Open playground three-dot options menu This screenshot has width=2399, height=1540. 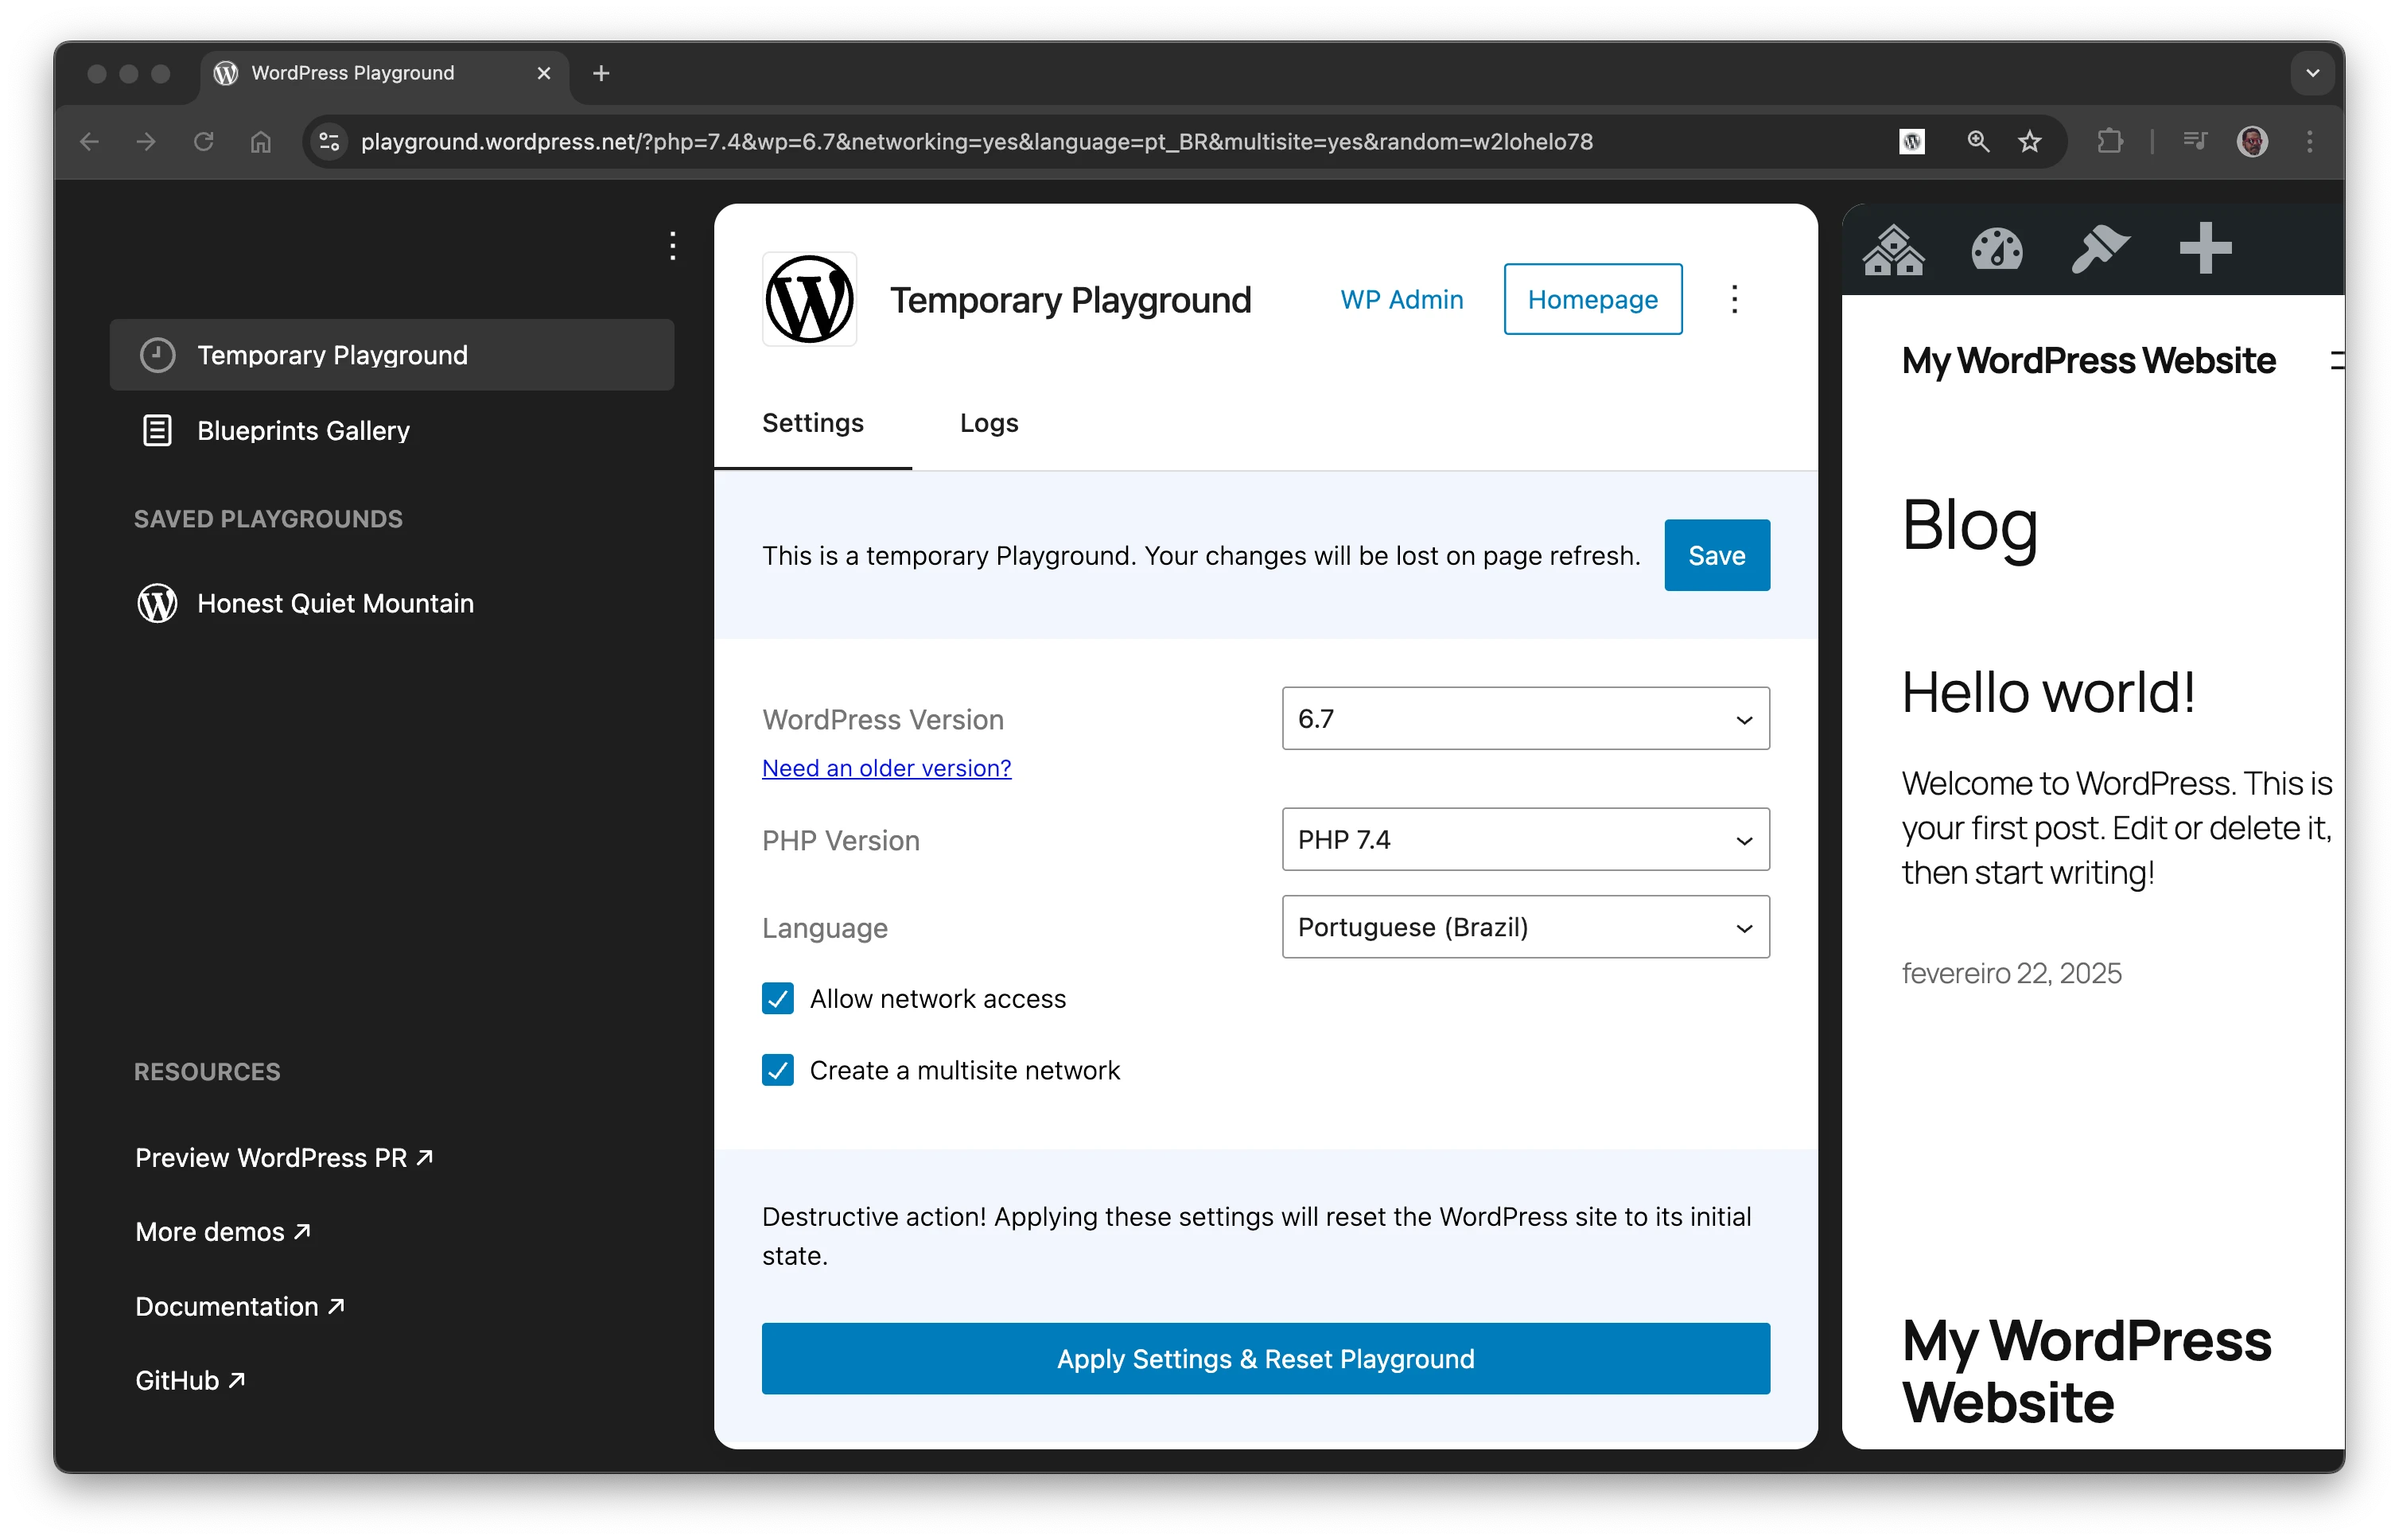click(1734, 299)
